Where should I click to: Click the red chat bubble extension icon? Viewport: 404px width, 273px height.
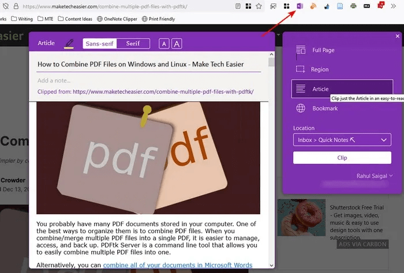[380, 5]
